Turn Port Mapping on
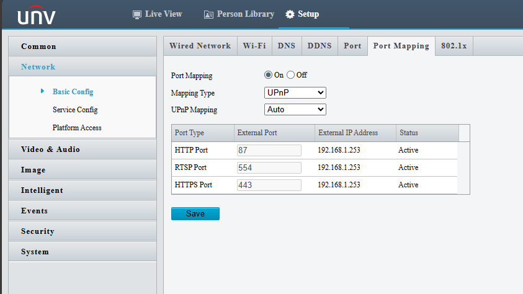523x294 pixels. coord(268,75)
